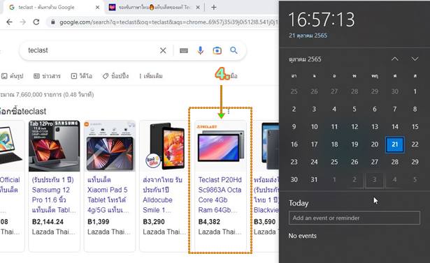Screen dimensions: 430x263
Task: Select day 28 in the calendar
Action: (394, 162)
